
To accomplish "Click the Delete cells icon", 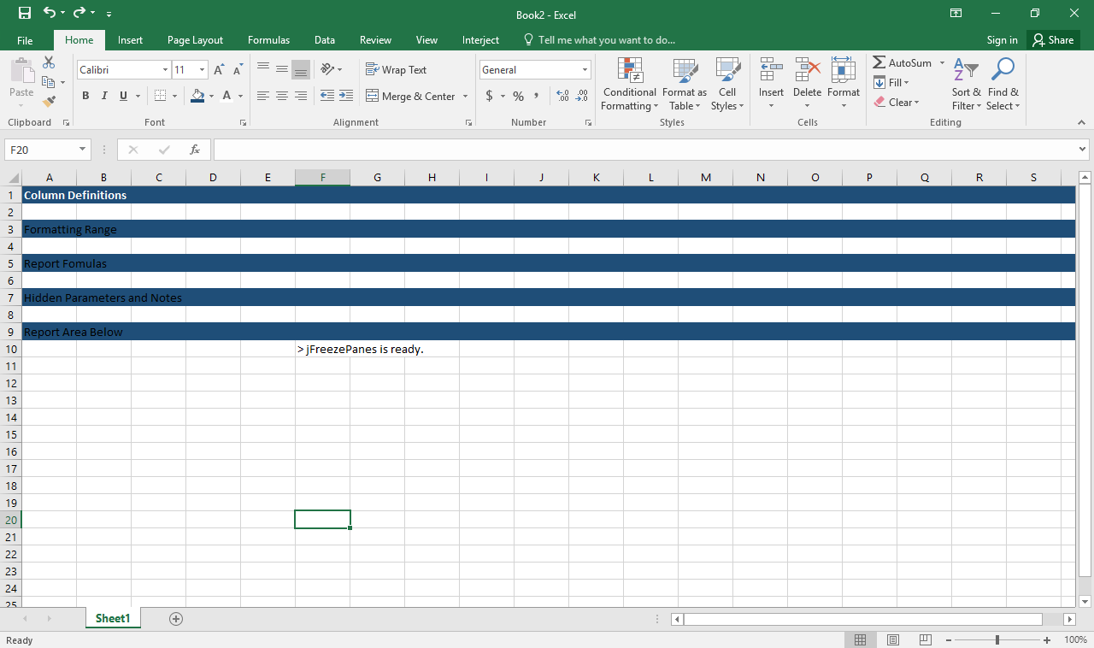I will click(x=807, y=69).
